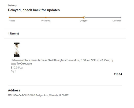The image size is (134, 108).
Task: Select the Placed label under progress bar
Action: (x=12, y=21)
